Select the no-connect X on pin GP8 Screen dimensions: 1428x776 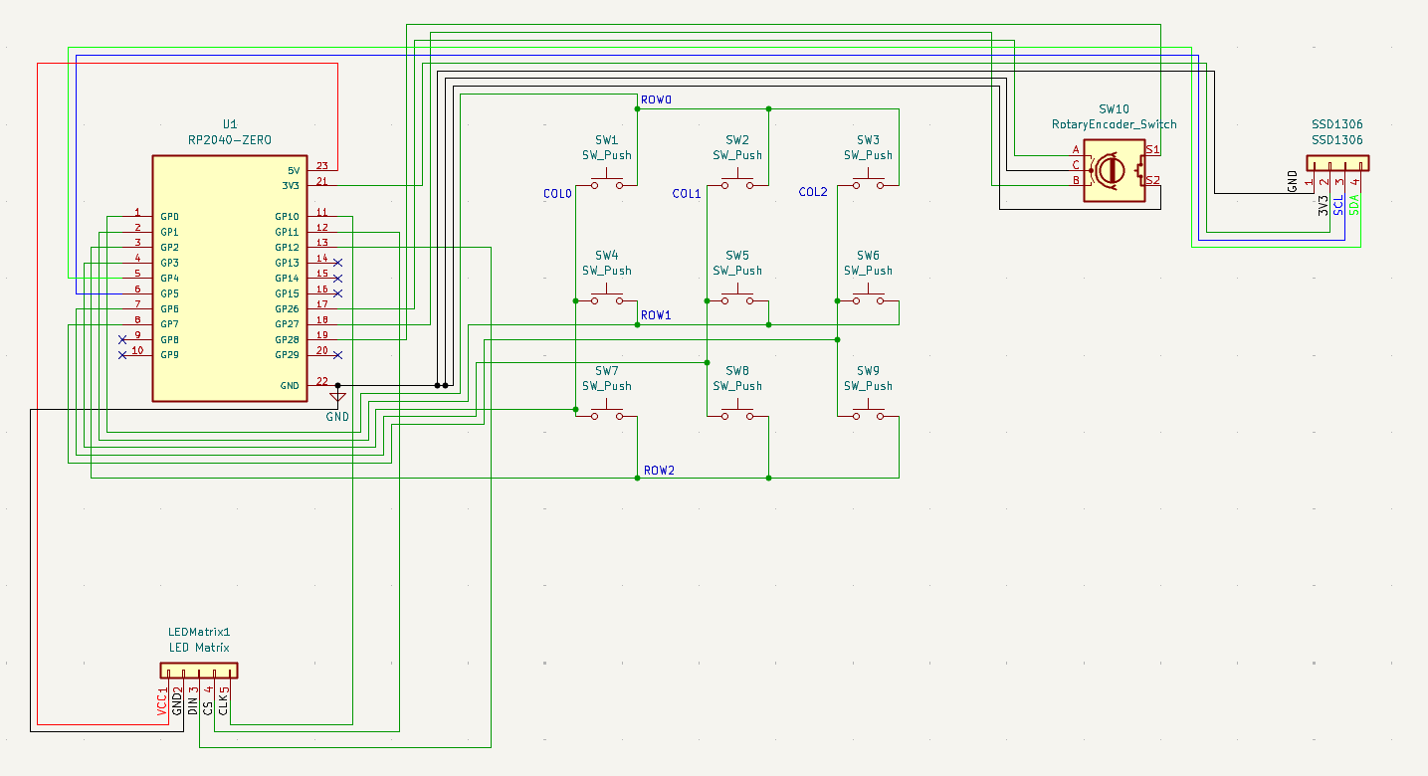pyautogui.click(x=122, y=339)
